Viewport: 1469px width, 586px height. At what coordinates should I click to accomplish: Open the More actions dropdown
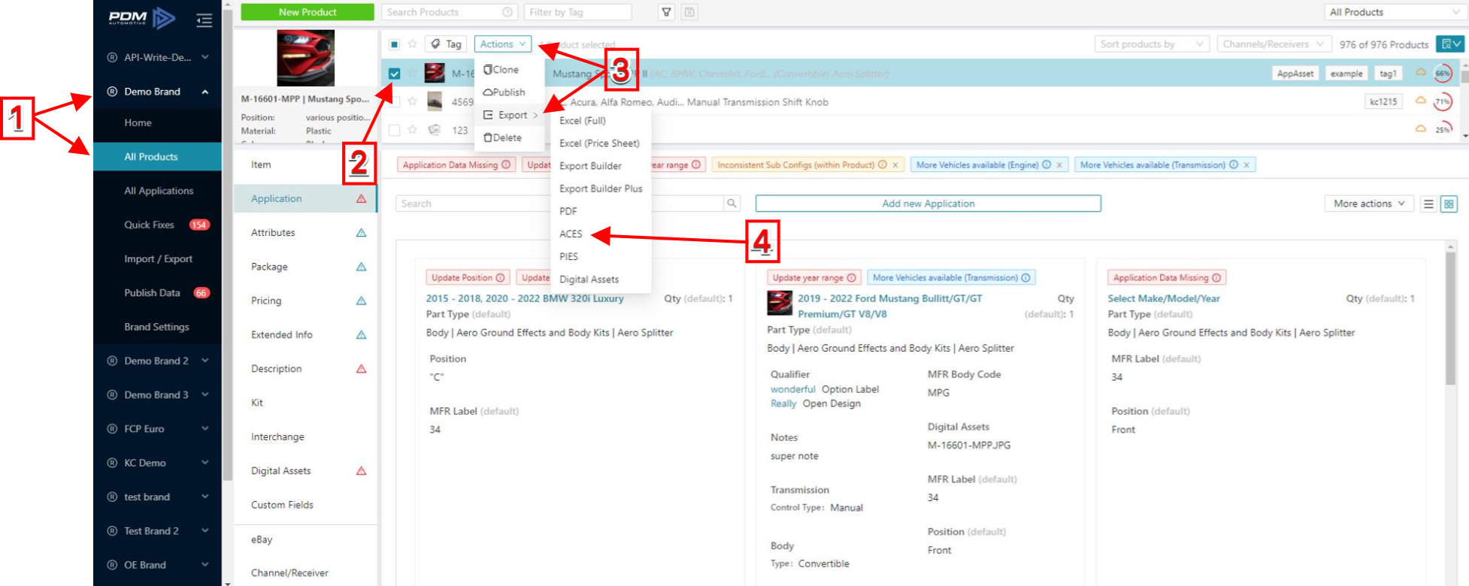point(1369,204)
